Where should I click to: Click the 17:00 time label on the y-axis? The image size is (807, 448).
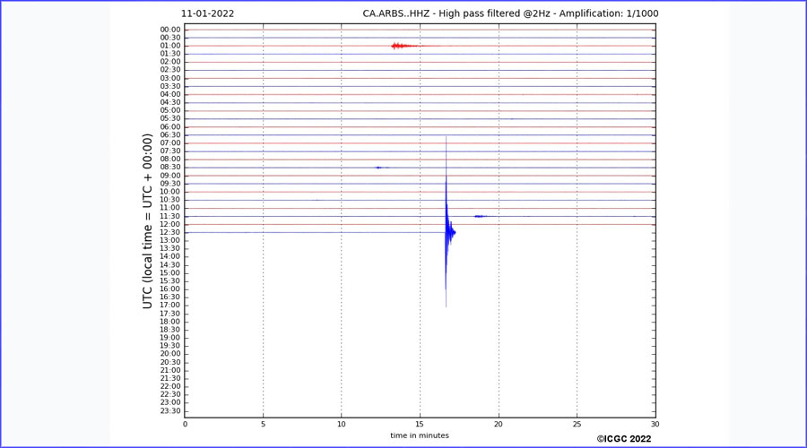[170, 306]
